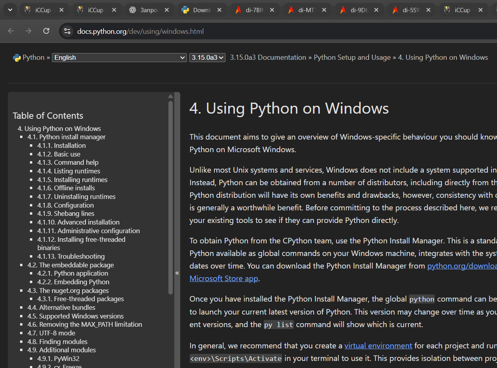This screenshot has height=368, width=497.
Task: Click sidebar scrollbar up arrow
Action: [x=170, y=96]
